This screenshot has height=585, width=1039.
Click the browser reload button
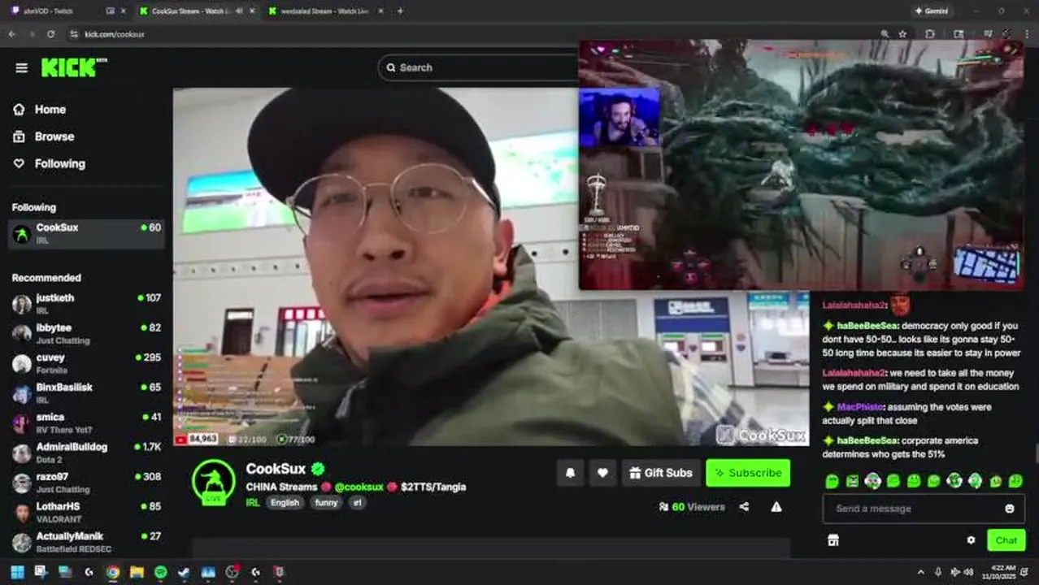coord(50,34)
